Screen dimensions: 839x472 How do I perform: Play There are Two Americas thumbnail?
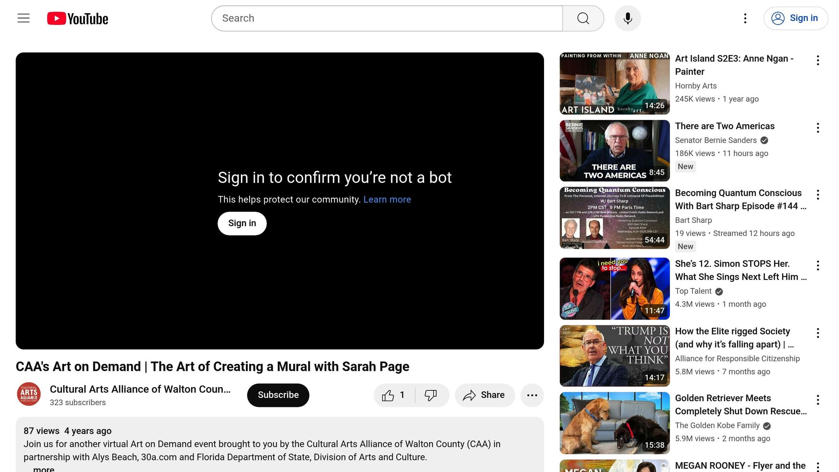(x=615, y=151)
